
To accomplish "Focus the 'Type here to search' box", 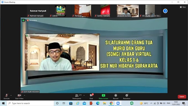I will 30,103.
